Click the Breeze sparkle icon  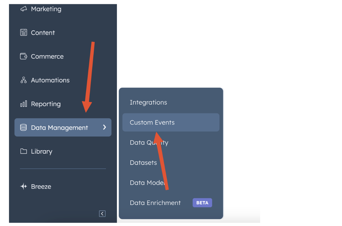click(x=24, y=186)
